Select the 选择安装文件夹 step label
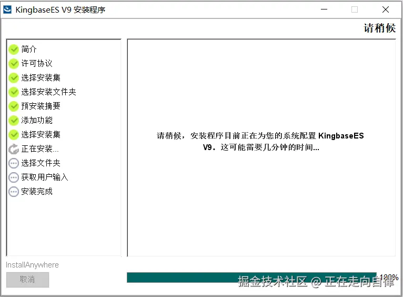 pos(48,92)
